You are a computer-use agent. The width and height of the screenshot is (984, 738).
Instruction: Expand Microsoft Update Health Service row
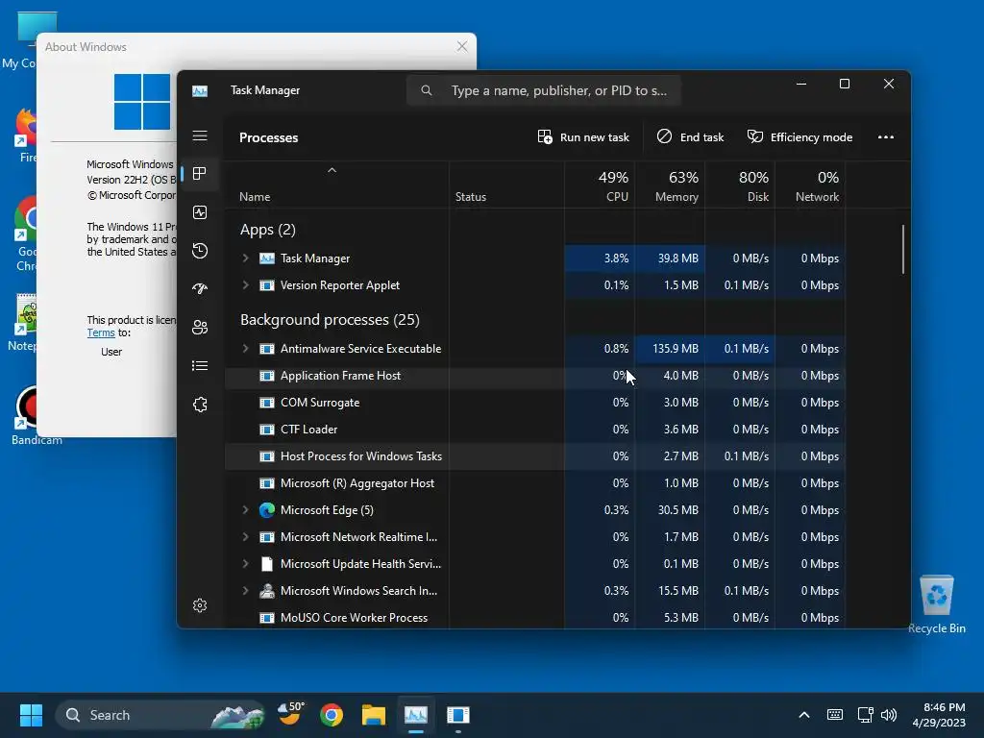coord(245,564)
